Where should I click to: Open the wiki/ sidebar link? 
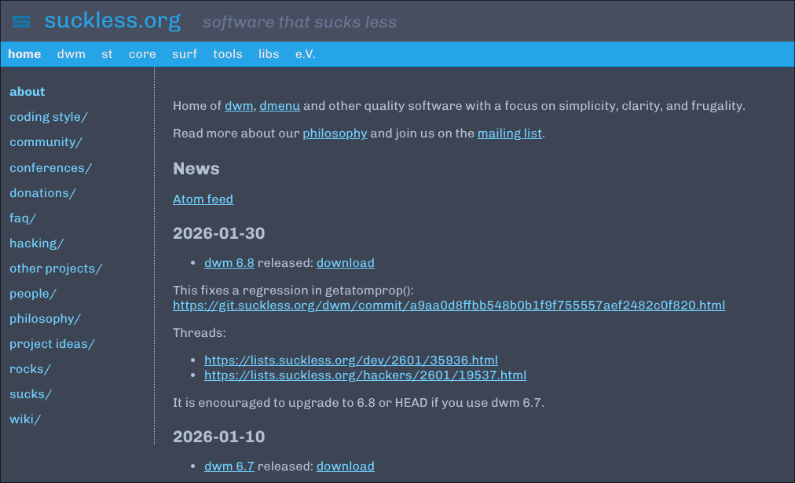point(25,419)
